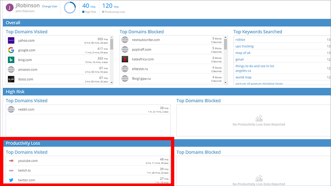Screen dimensions: 331x186
Task: Open the google.com domain row
Action: pos(58,50)
